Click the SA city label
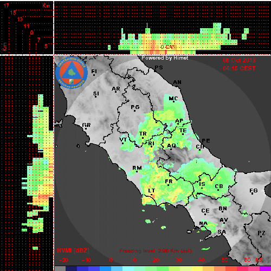Image resolution: width=271 pixels, height=271 pixels. [222, 231]
